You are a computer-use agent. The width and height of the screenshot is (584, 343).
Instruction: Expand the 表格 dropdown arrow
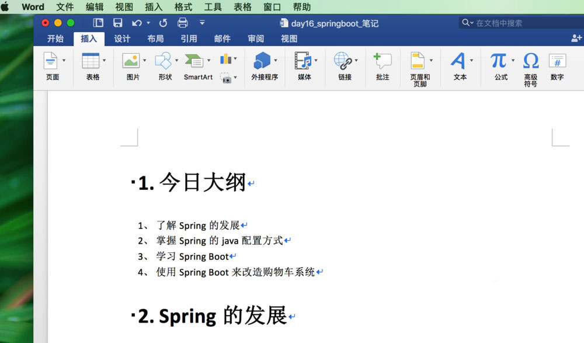pyautogui.click(x=105, y=60)
